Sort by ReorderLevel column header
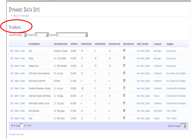Image resolution: width=191 pixels, height=139 pixels. (115, 44)
